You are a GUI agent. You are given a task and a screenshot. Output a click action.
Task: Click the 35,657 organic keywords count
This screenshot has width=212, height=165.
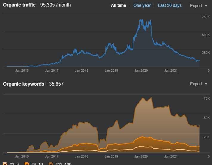point(56,84)
